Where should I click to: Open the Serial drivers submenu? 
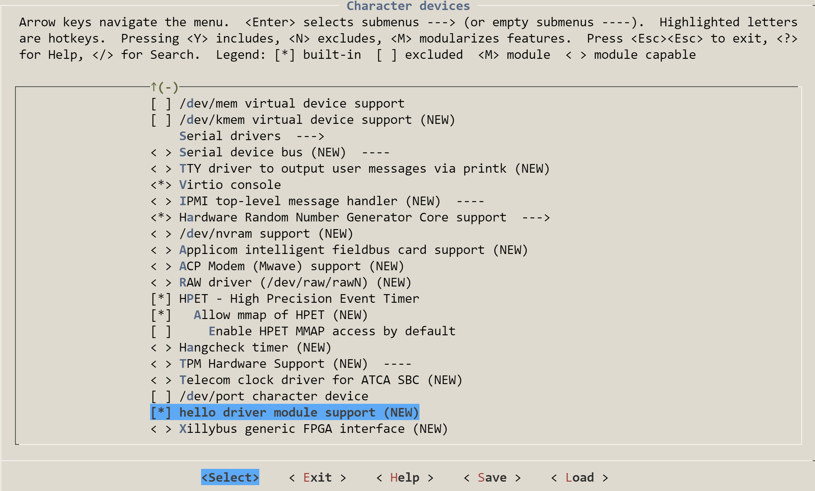click(252, 136)
